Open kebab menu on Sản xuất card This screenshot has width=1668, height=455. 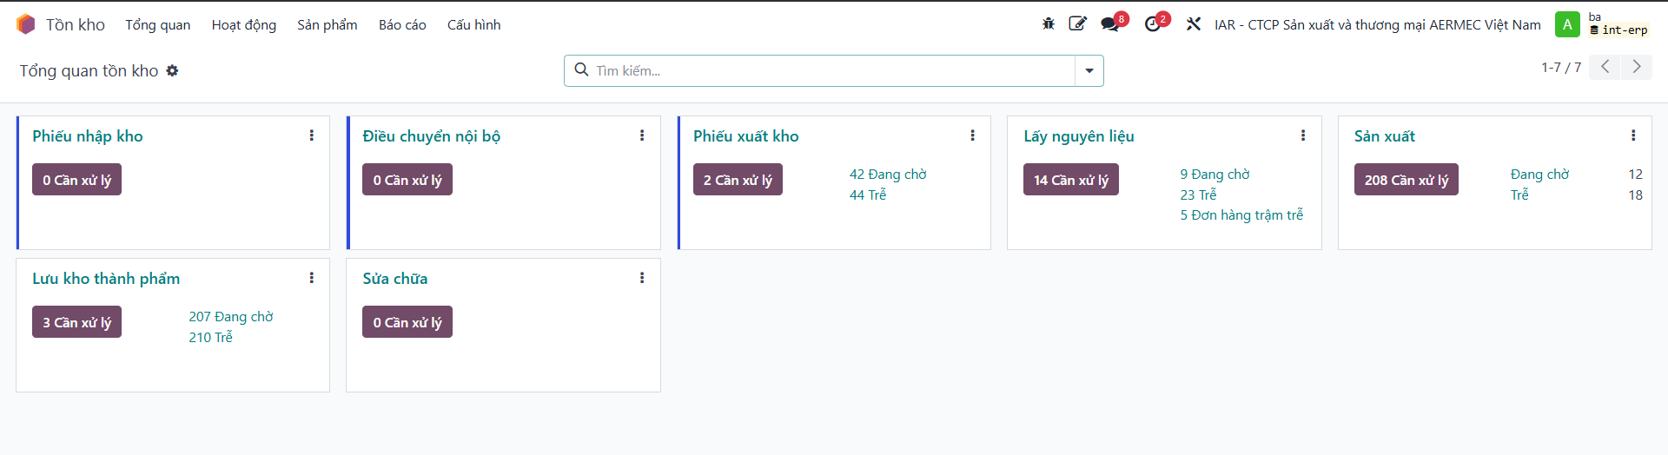1633,135
